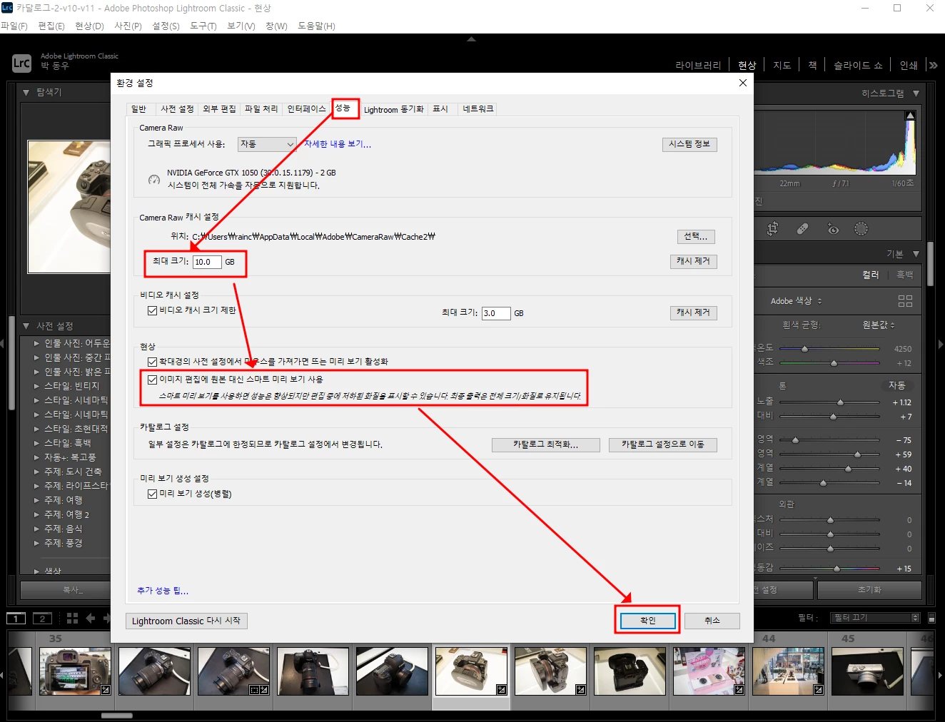Screen dimensions: 945x722
Task: Select the Crop overlay tool
Action: pyautogui.click(x=772, y=229)
